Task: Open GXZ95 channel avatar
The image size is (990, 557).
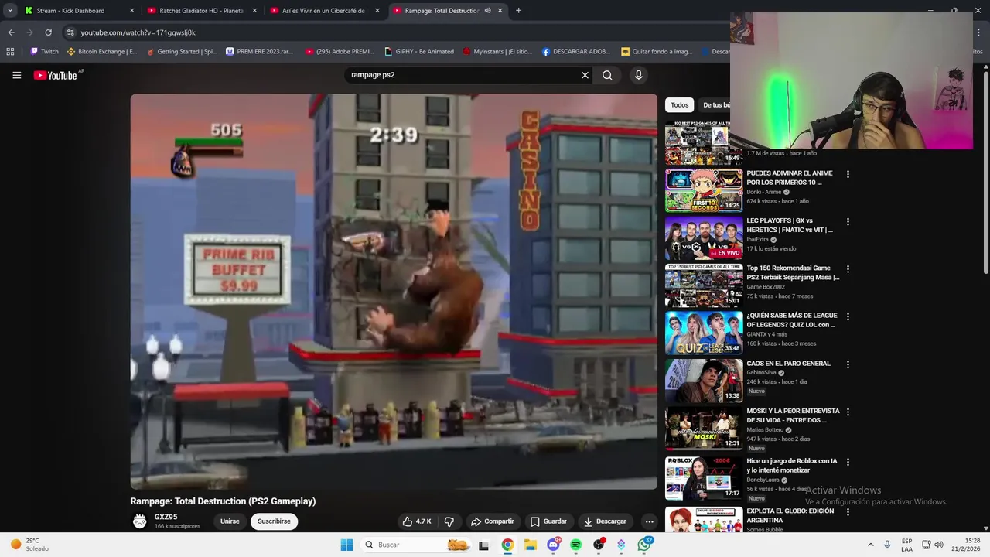Action: 139,521
